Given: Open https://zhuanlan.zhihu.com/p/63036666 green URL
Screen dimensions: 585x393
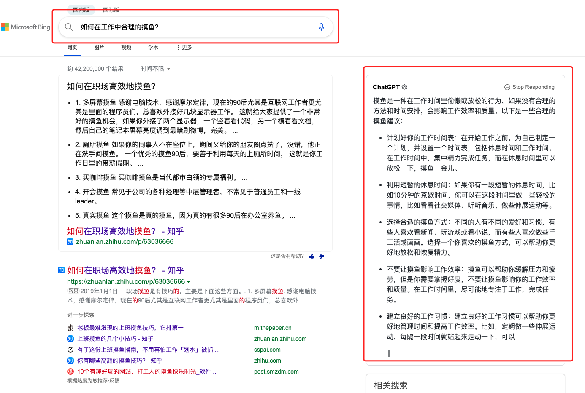Looking at the screenshot, I should click(126, 282).
